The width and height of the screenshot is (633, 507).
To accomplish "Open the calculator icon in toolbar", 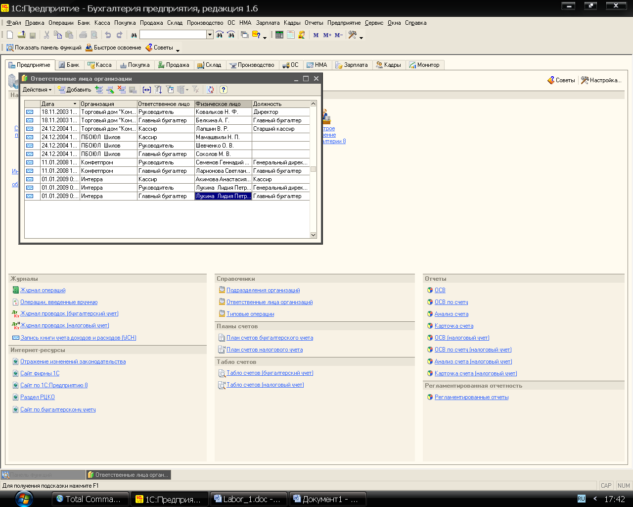I will [279, 35].
